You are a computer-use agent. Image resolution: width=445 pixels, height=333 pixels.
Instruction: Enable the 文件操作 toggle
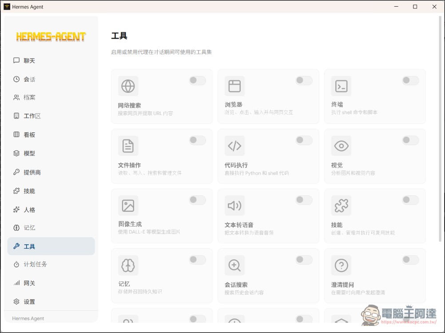(x=198, y=140)
